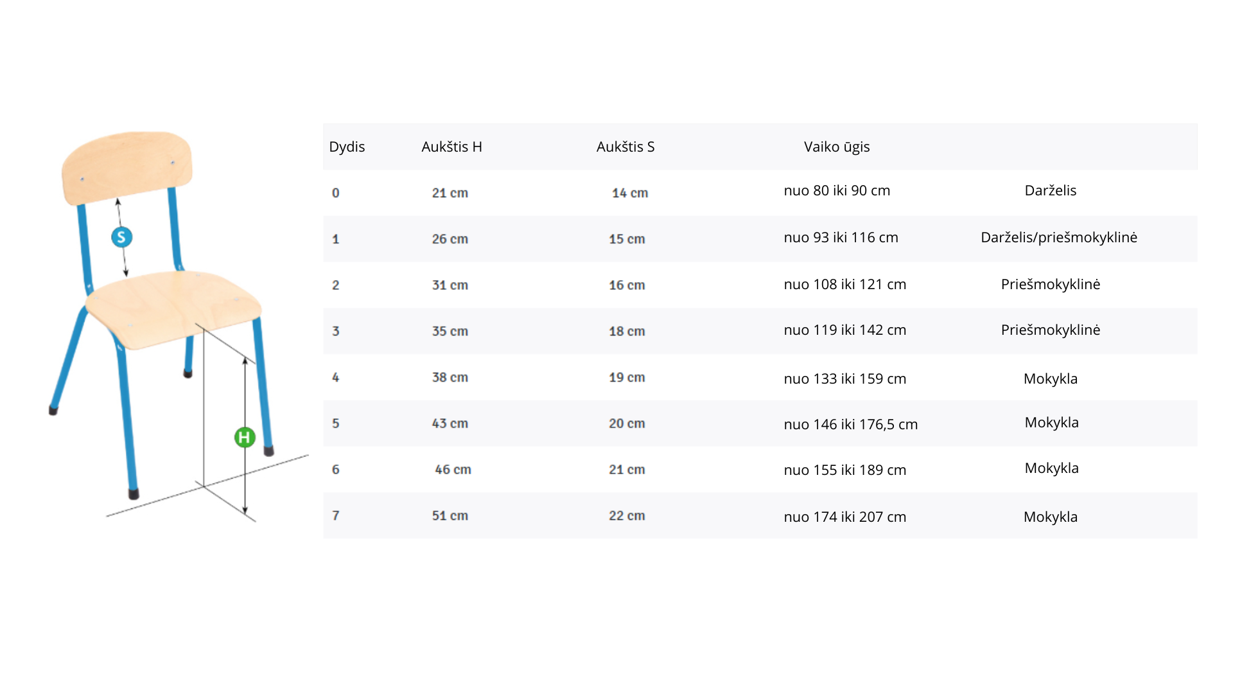Click the green H marker on the chair

[245, 438]
